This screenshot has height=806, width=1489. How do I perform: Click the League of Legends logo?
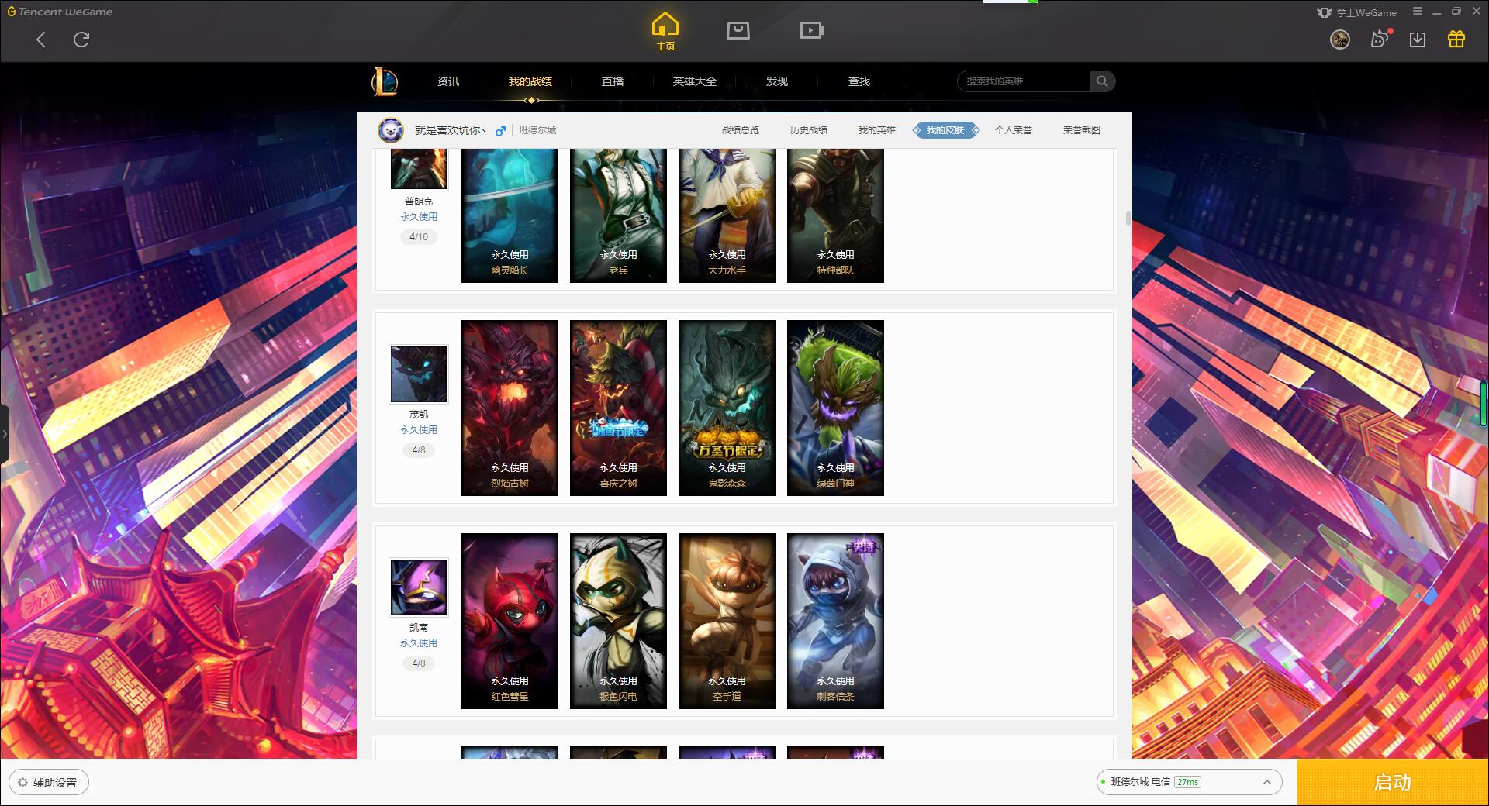click(x=385, y=81)
